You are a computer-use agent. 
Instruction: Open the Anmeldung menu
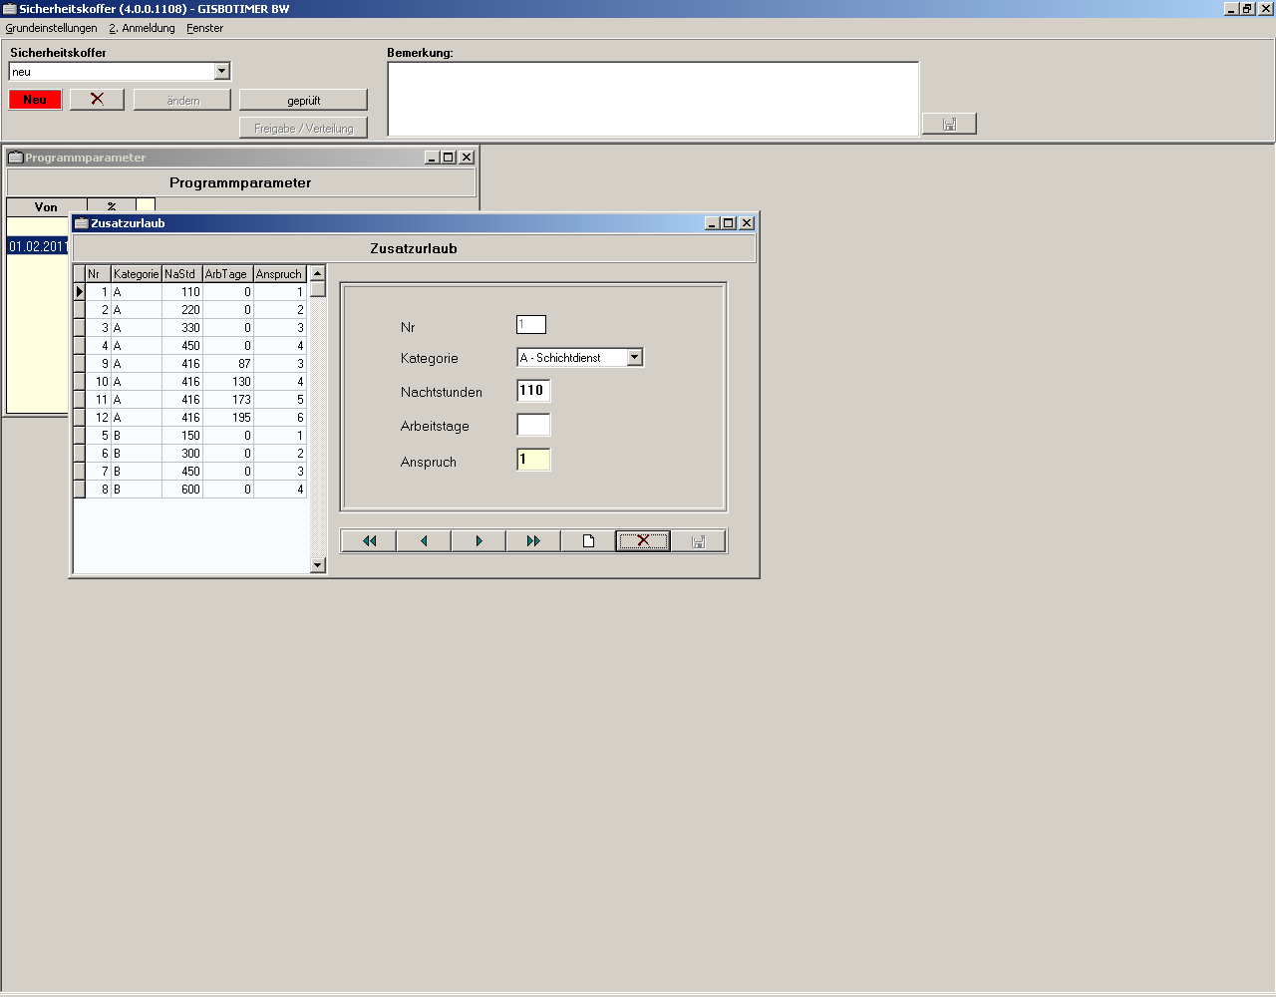(x=143, y=28)
